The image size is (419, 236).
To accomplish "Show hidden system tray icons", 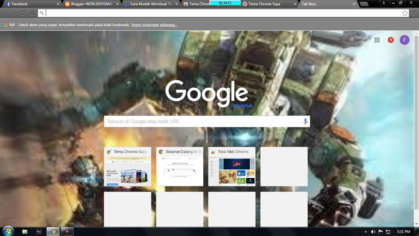I will 366,232.
